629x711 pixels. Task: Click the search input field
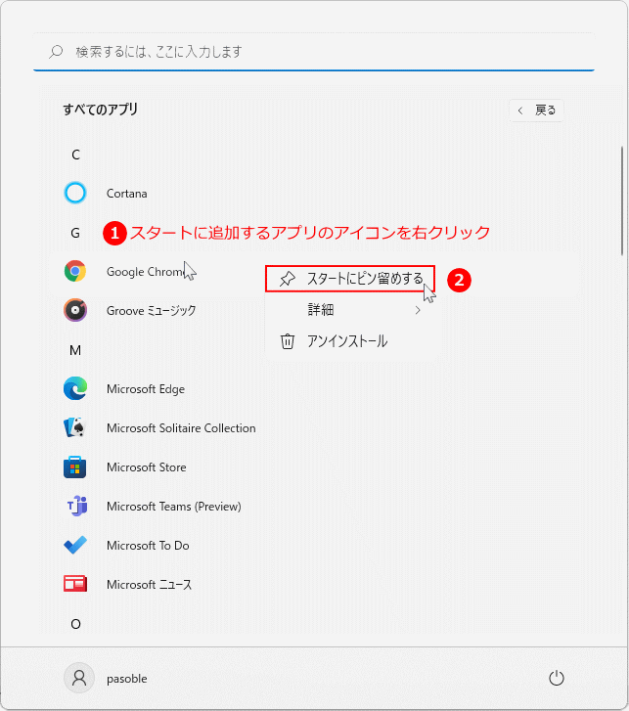314,52
